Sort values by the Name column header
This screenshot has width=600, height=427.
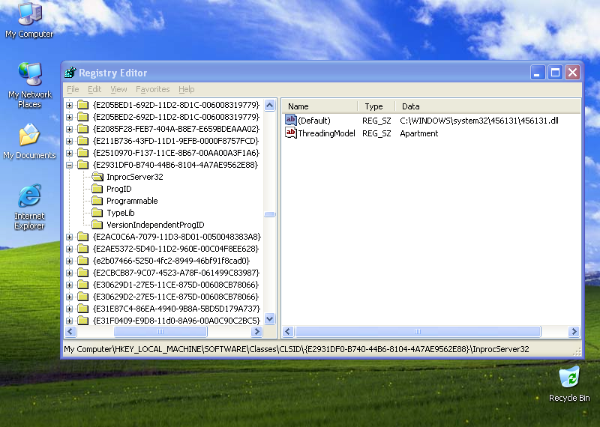click(320, 106)
